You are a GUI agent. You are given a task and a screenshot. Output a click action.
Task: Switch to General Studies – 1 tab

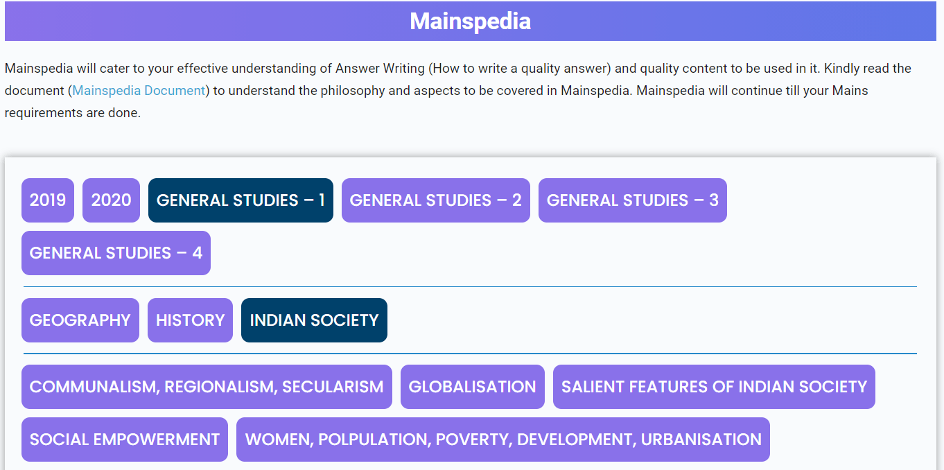(x=241, y=200)
